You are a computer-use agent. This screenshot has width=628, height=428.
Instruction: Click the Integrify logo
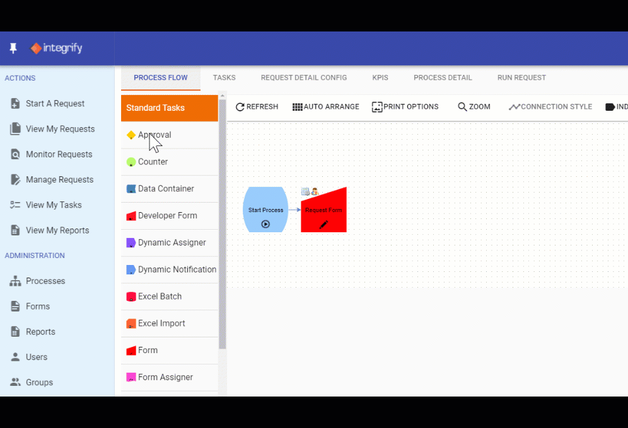click(57, 48)
